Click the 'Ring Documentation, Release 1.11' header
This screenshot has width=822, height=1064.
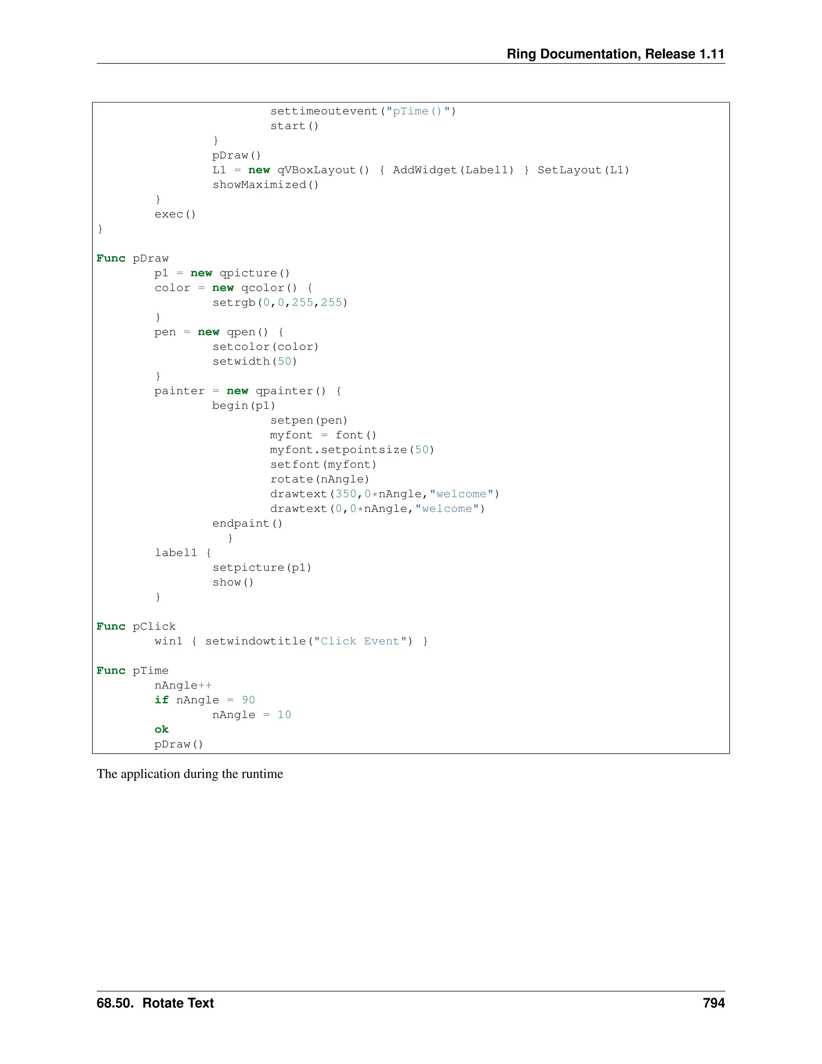tap(615, 54)
